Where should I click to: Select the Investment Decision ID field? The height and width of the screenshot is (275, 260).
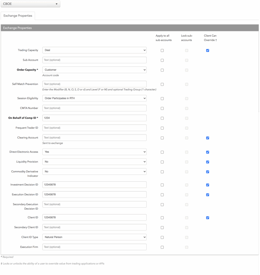point(94,185)
